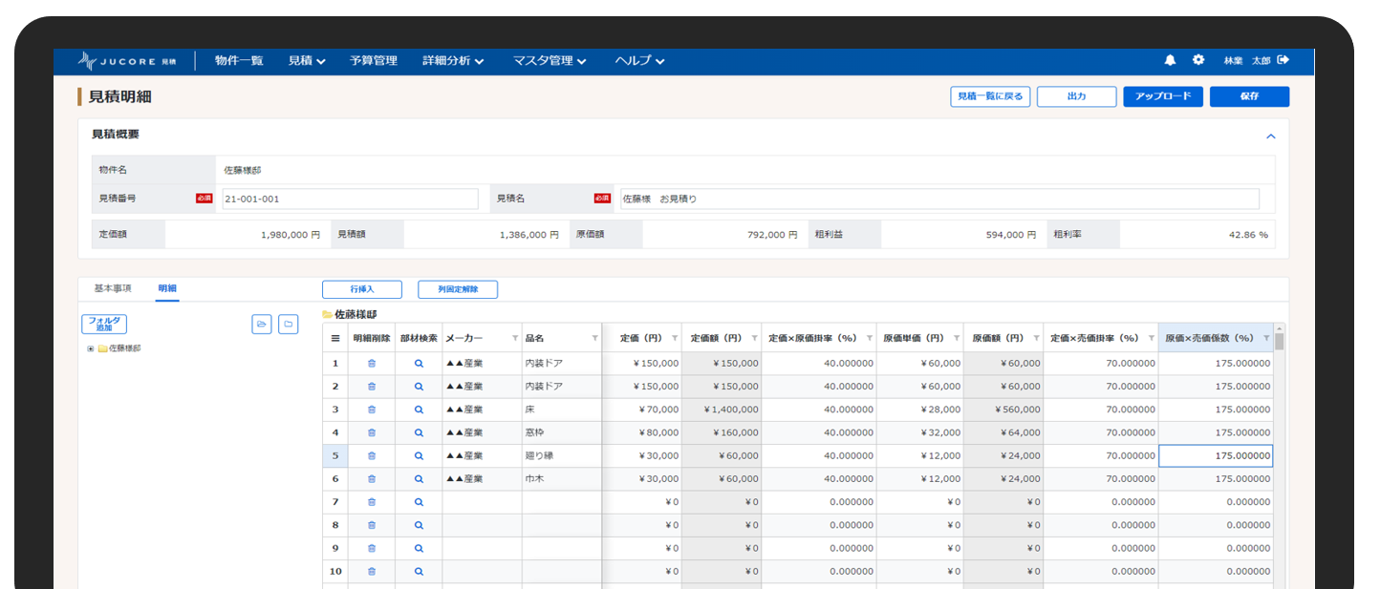1380x589 pixels.
Task: Click the 行挿入 insert-row button
Action: click(x=362, y=288)
